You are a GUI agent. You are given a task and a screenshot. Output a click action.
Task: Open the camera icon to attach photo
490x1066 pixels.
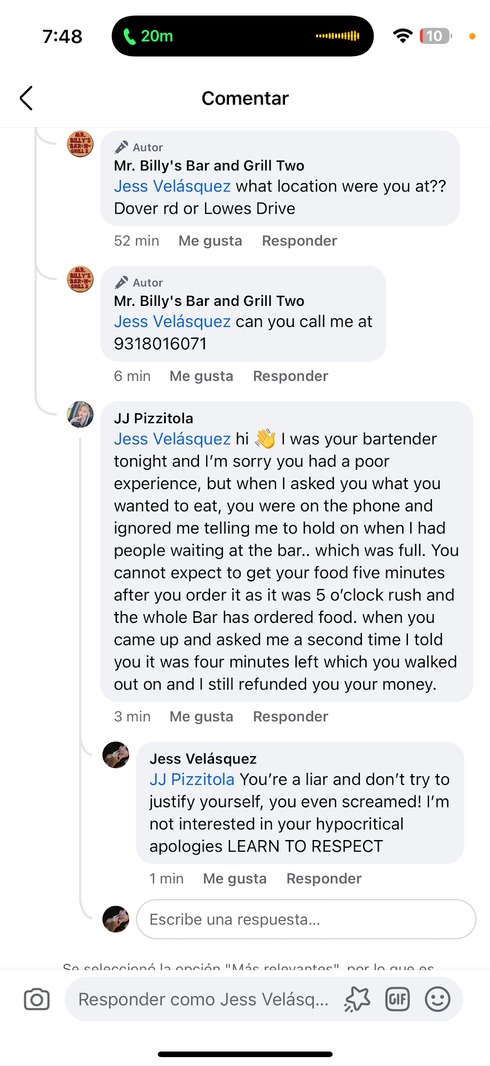[x=37, y=999]
